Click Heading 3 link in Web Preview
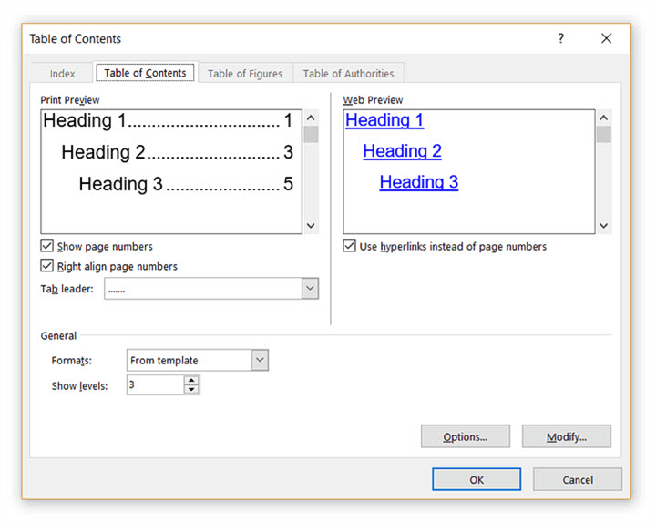 (x=419, y=182)
